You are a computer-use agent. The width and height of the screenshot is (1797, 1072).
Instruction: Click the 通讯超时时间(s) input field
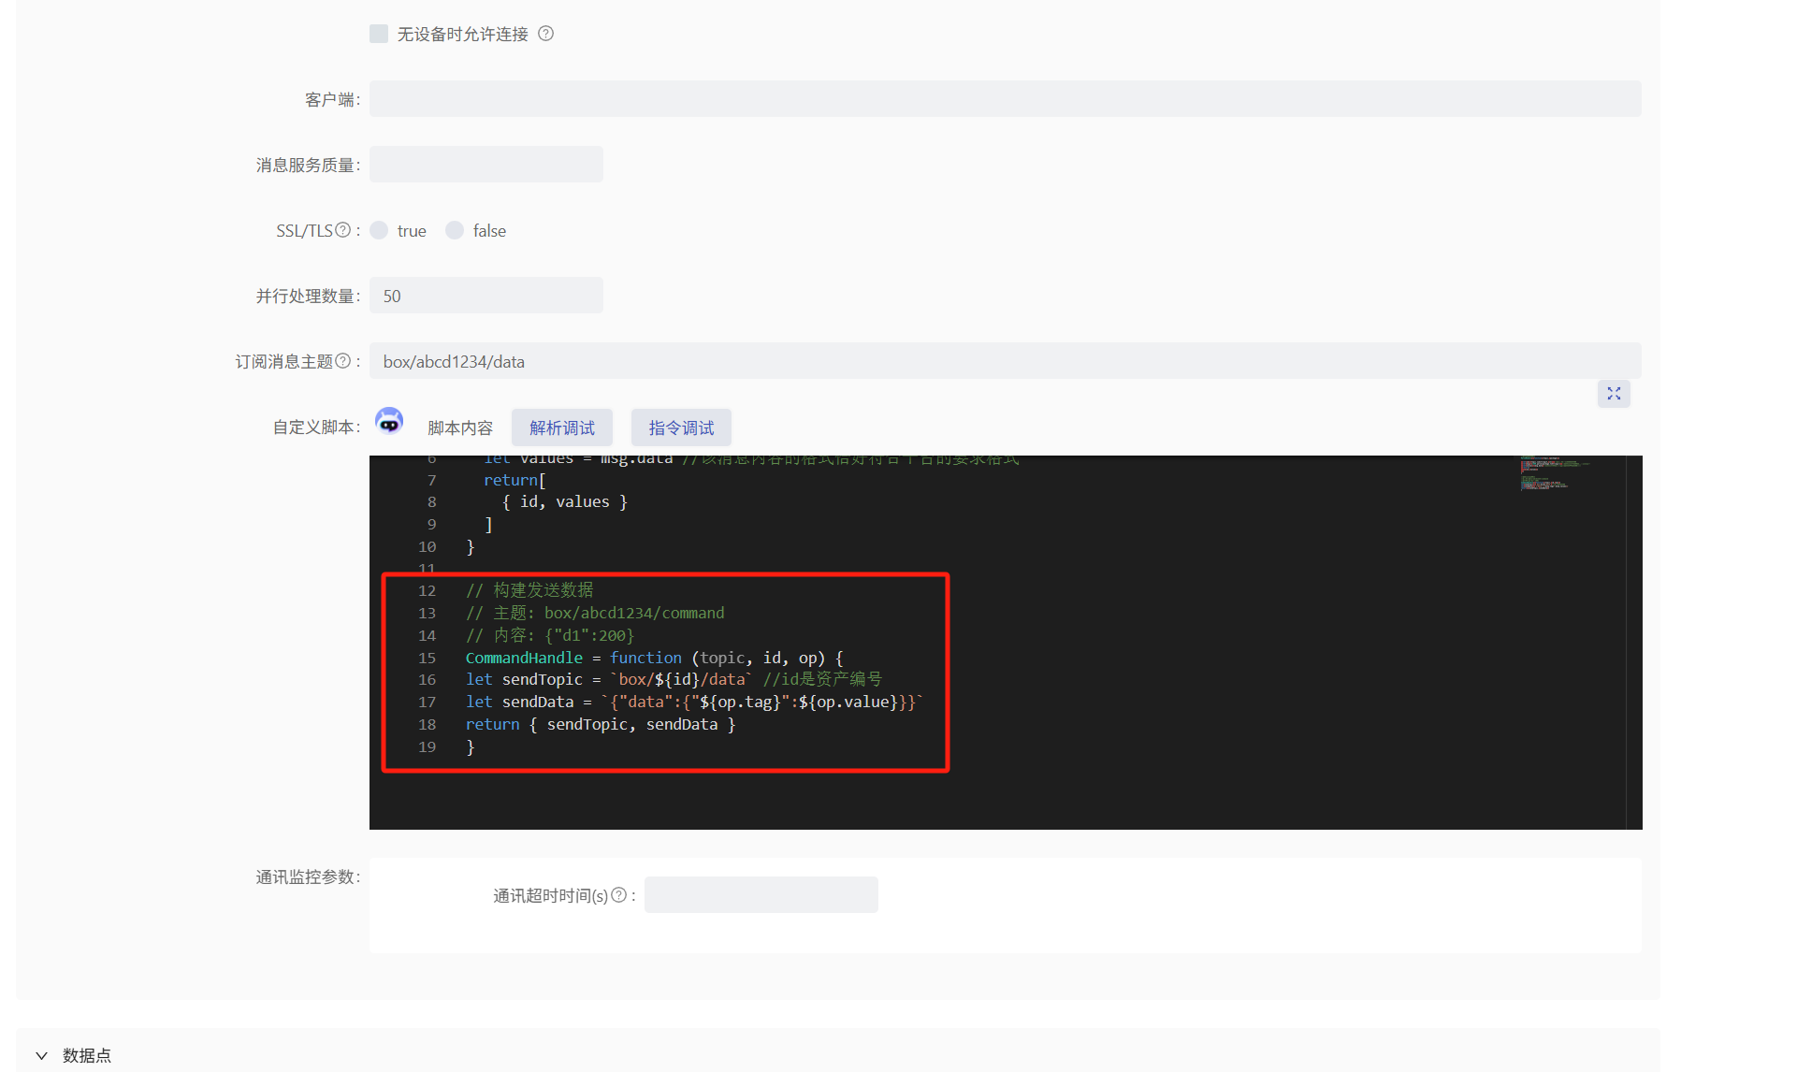[x=761, y=894]
